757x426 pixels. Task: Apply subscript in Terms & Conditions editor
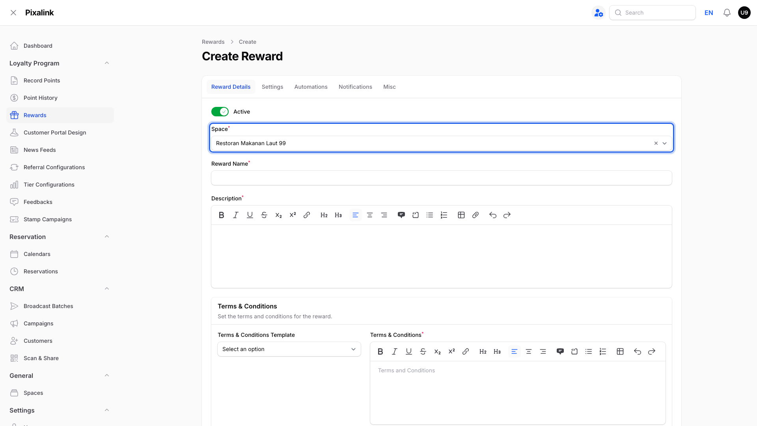[437, 351]
